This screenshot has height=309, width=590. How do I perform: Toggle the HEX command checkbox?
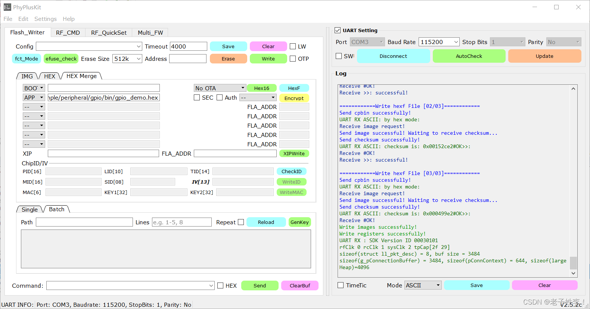click(220, 285)
